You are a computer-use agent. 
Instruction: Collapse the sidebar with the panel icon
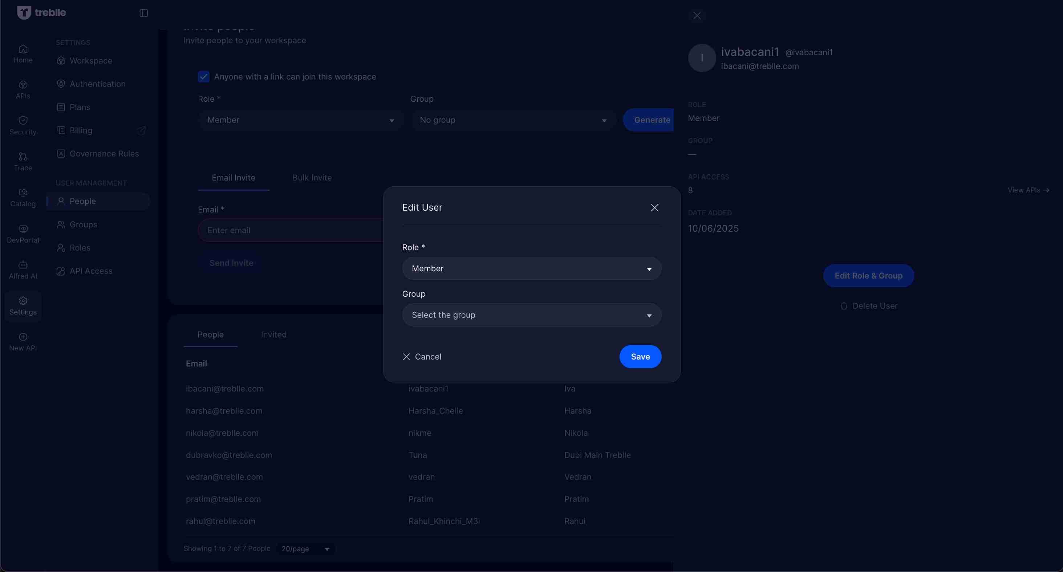point(143,13)
